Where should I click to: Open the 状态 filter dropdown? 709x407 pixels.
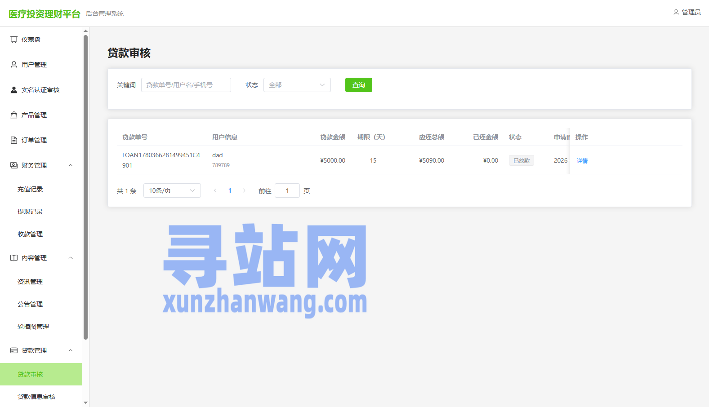[297, 85]
